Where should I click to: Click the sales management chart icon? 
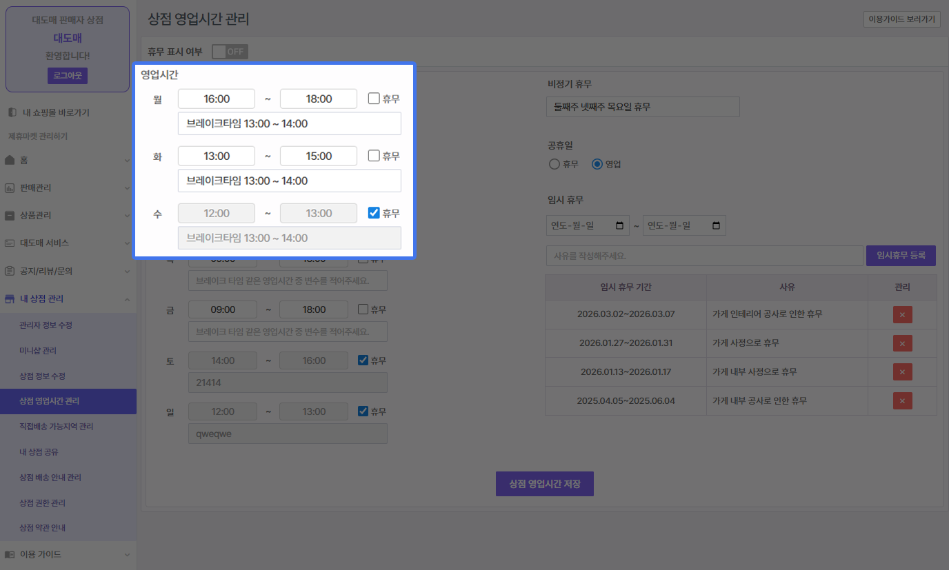pyautogui.click(x=10, y=187)
